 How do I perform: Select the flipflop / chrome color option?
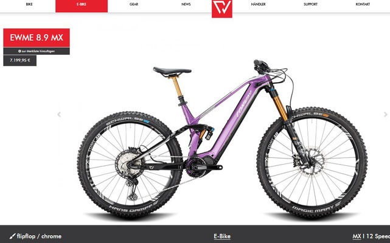point(39,236)
